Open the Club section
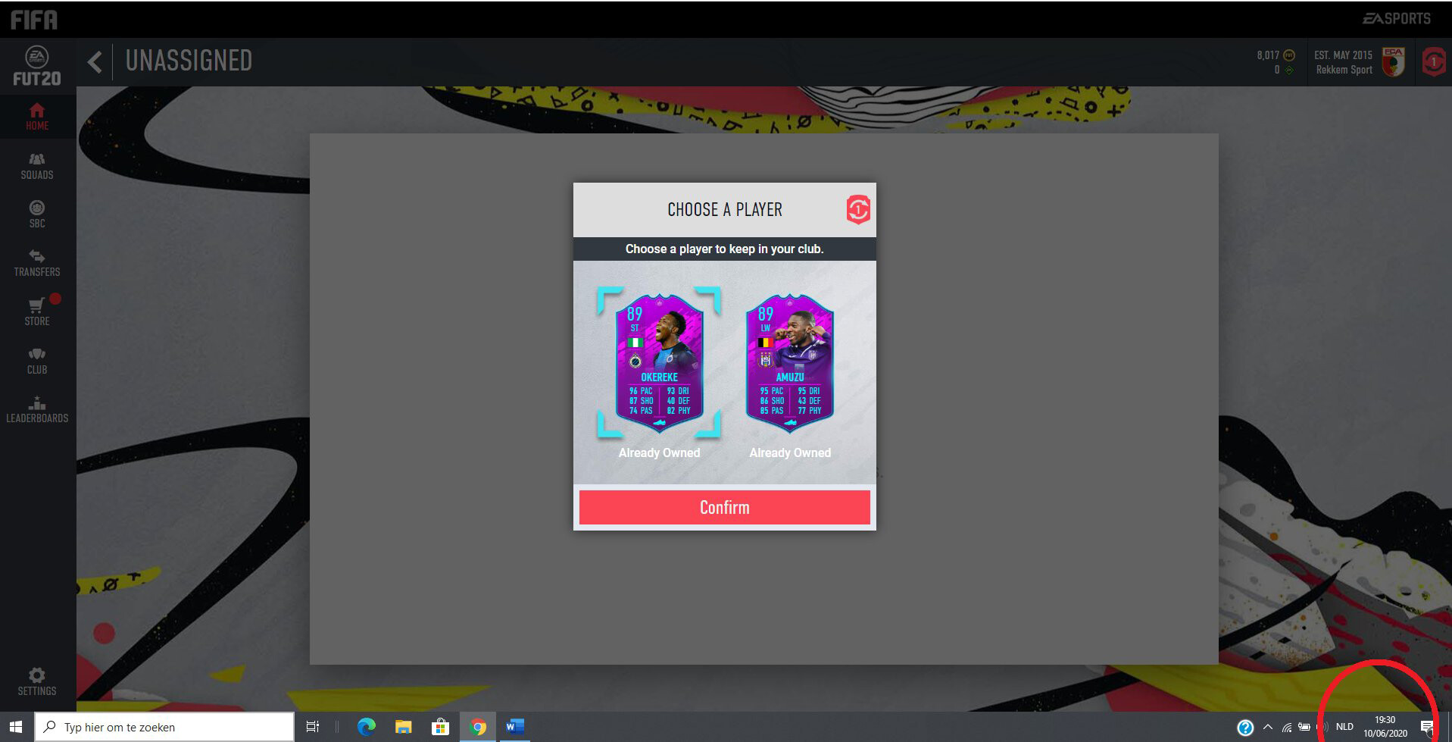 (x=37, y=360)
